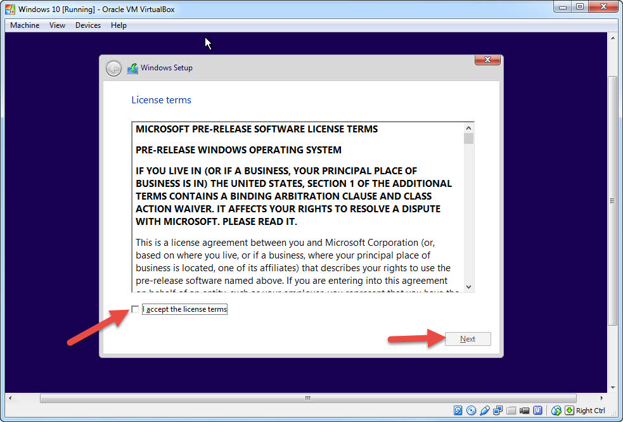Click the hard disk activity icon in status bar
The height and width of the screenshot is (422, 623).
pyautogui.click(x=458, y=410)
